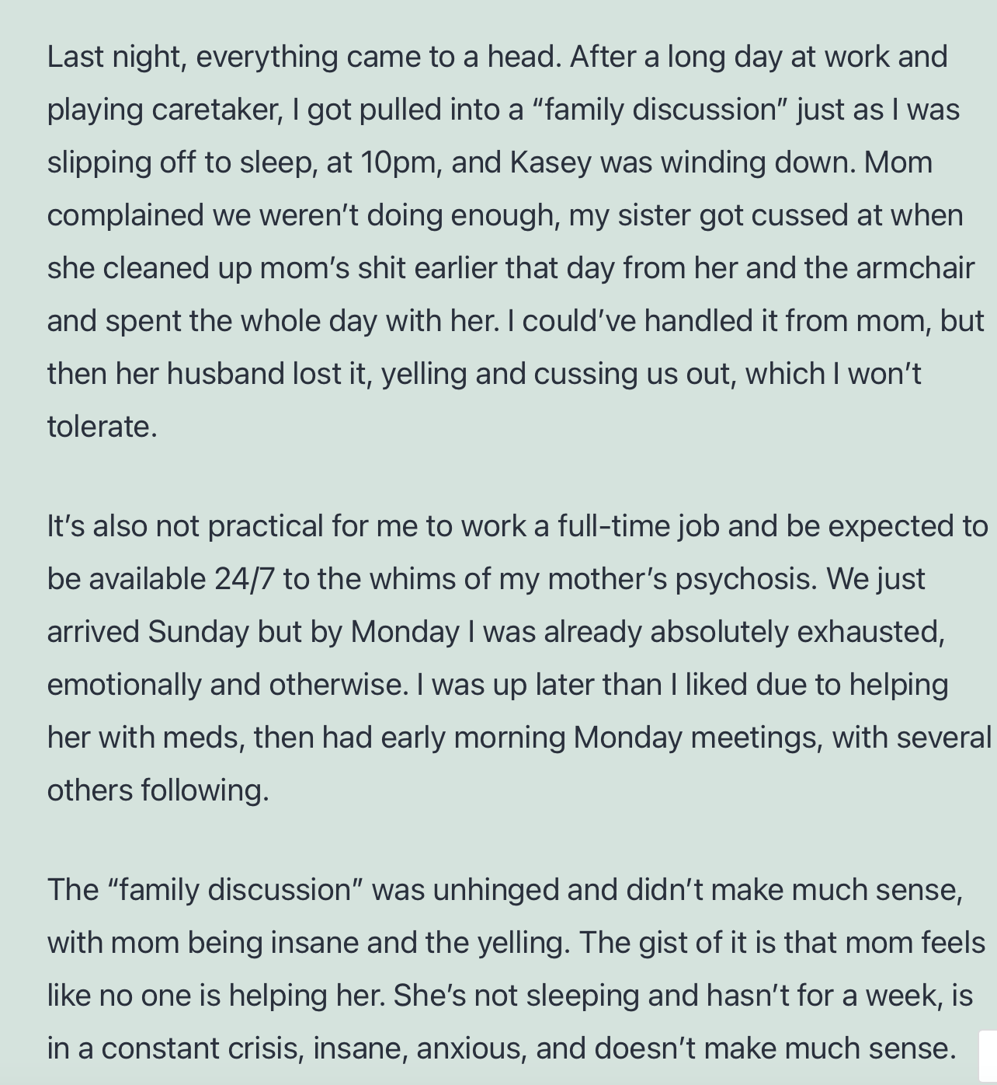Click the quoted "family discussion" in first paragraph
Viewport: 997px width, 1085px height.
pyautogui.click(x=659, y=110)
